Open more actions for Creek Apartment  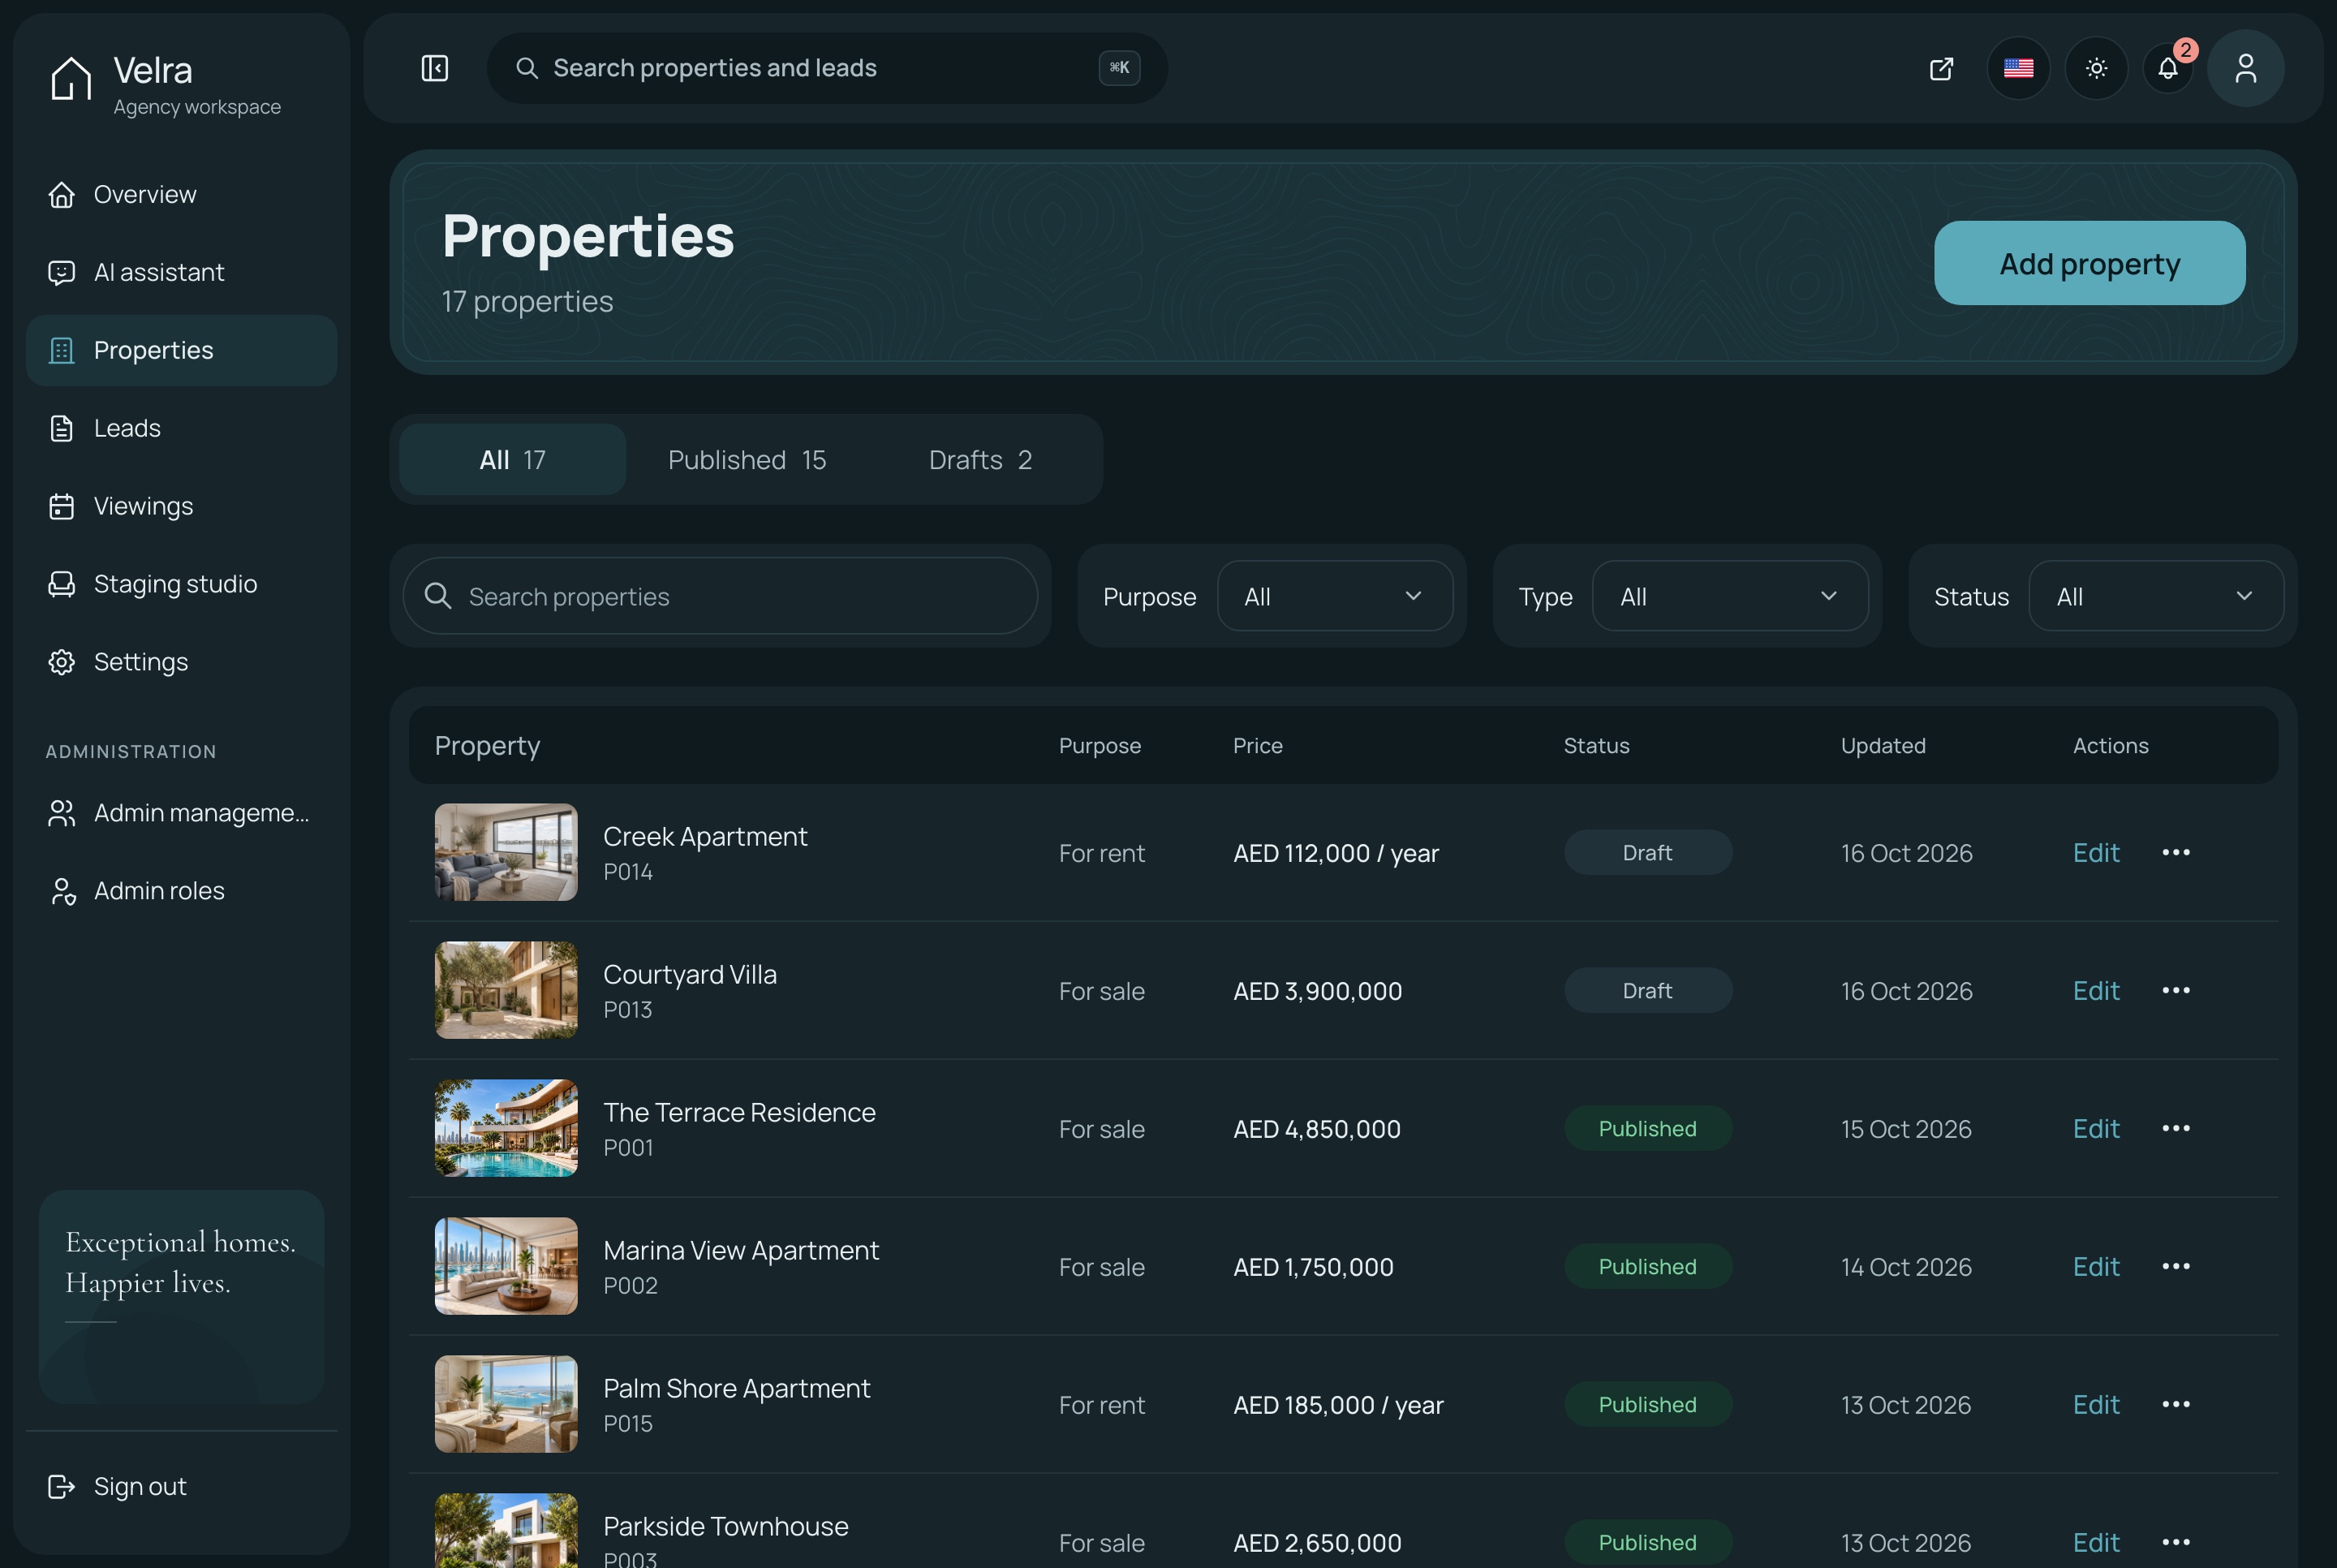point(2175,853)
